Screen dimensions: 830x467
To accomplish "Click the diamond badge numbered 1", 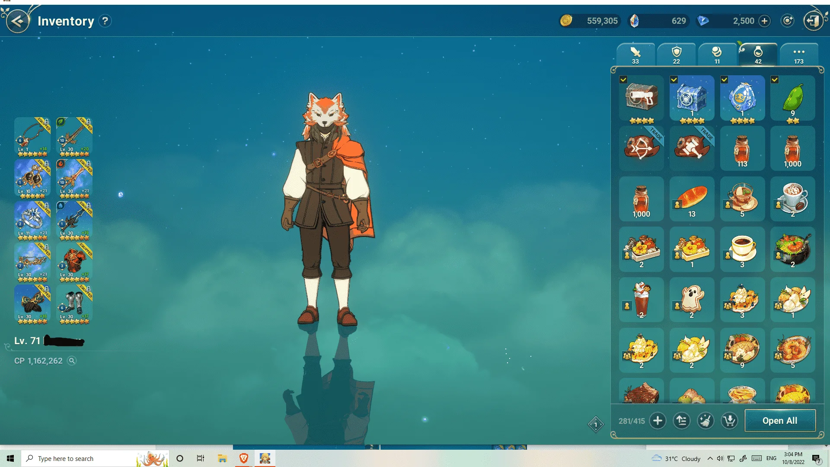I will point(596,425).
